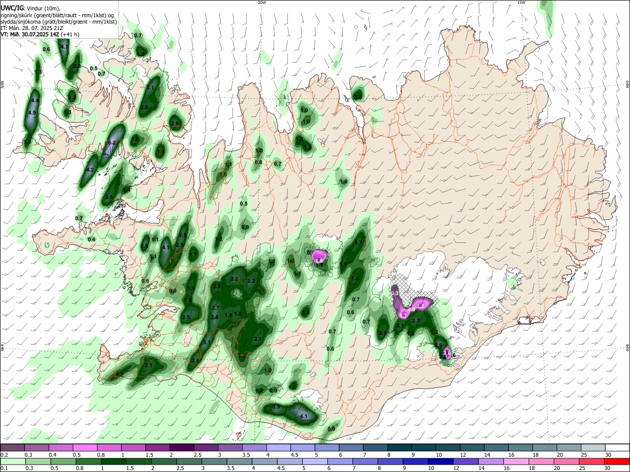Select the 25–30 crimson rain scale swatch

593,461
